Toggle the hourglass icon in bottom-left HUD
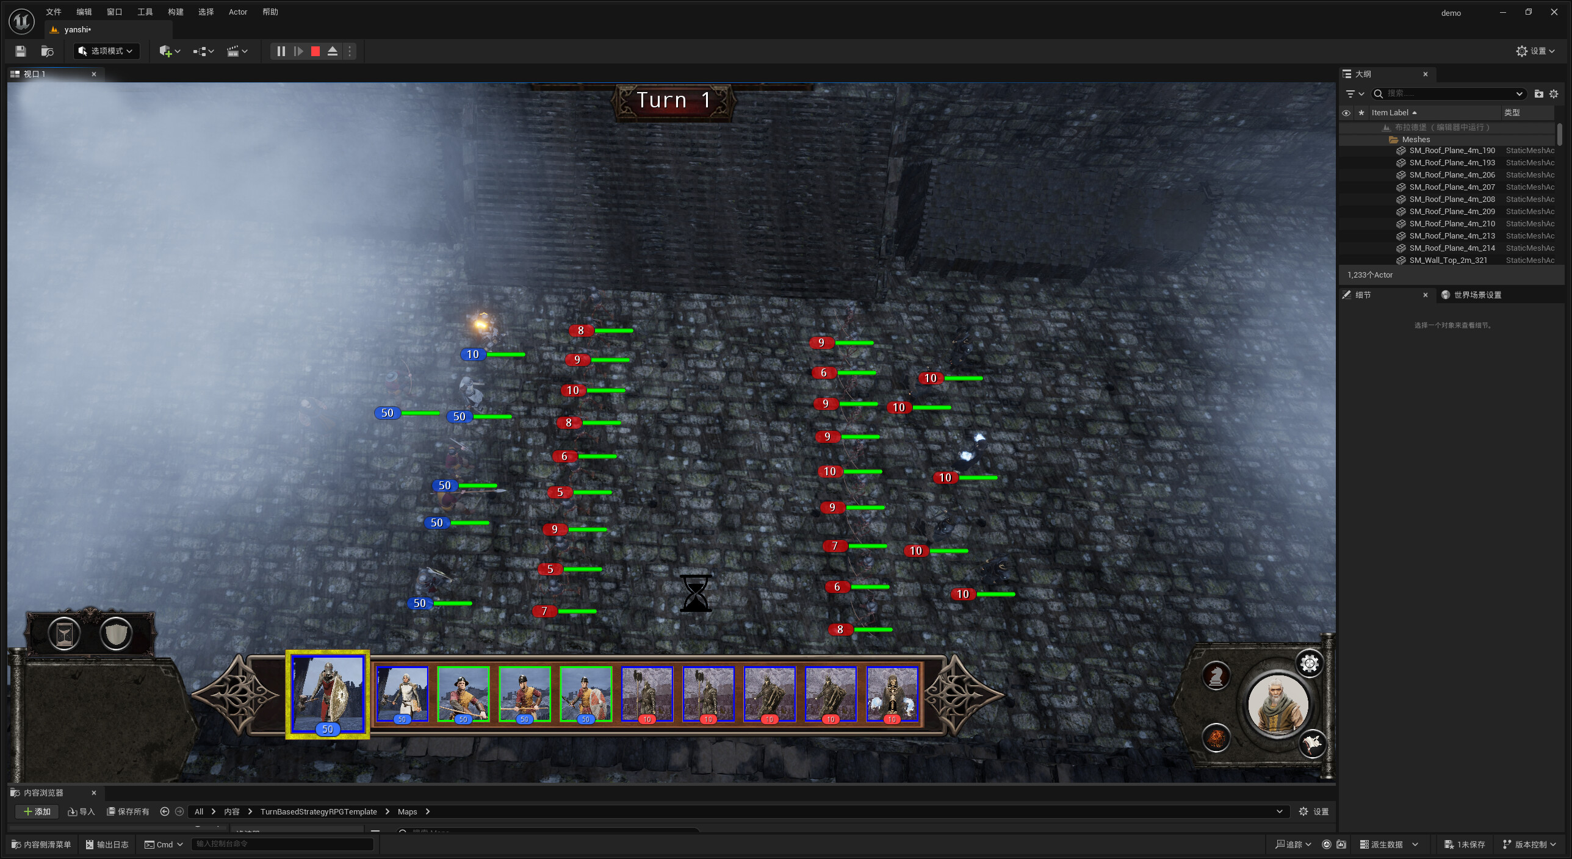This screenshot has height=859, width=1572. coord(63,633)
